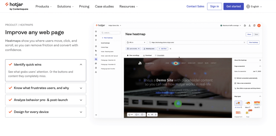Click the + New heatmap link
Viewport: 276px width, 136px height.
coord(107,38)
